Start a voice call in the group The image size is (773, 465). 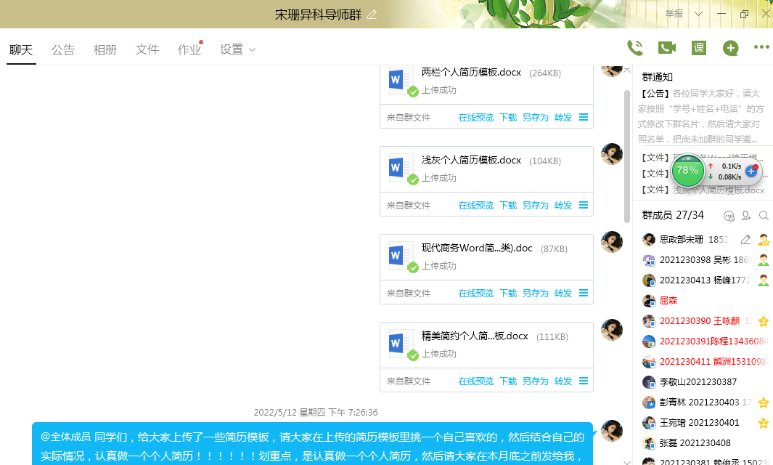[634, 48]
